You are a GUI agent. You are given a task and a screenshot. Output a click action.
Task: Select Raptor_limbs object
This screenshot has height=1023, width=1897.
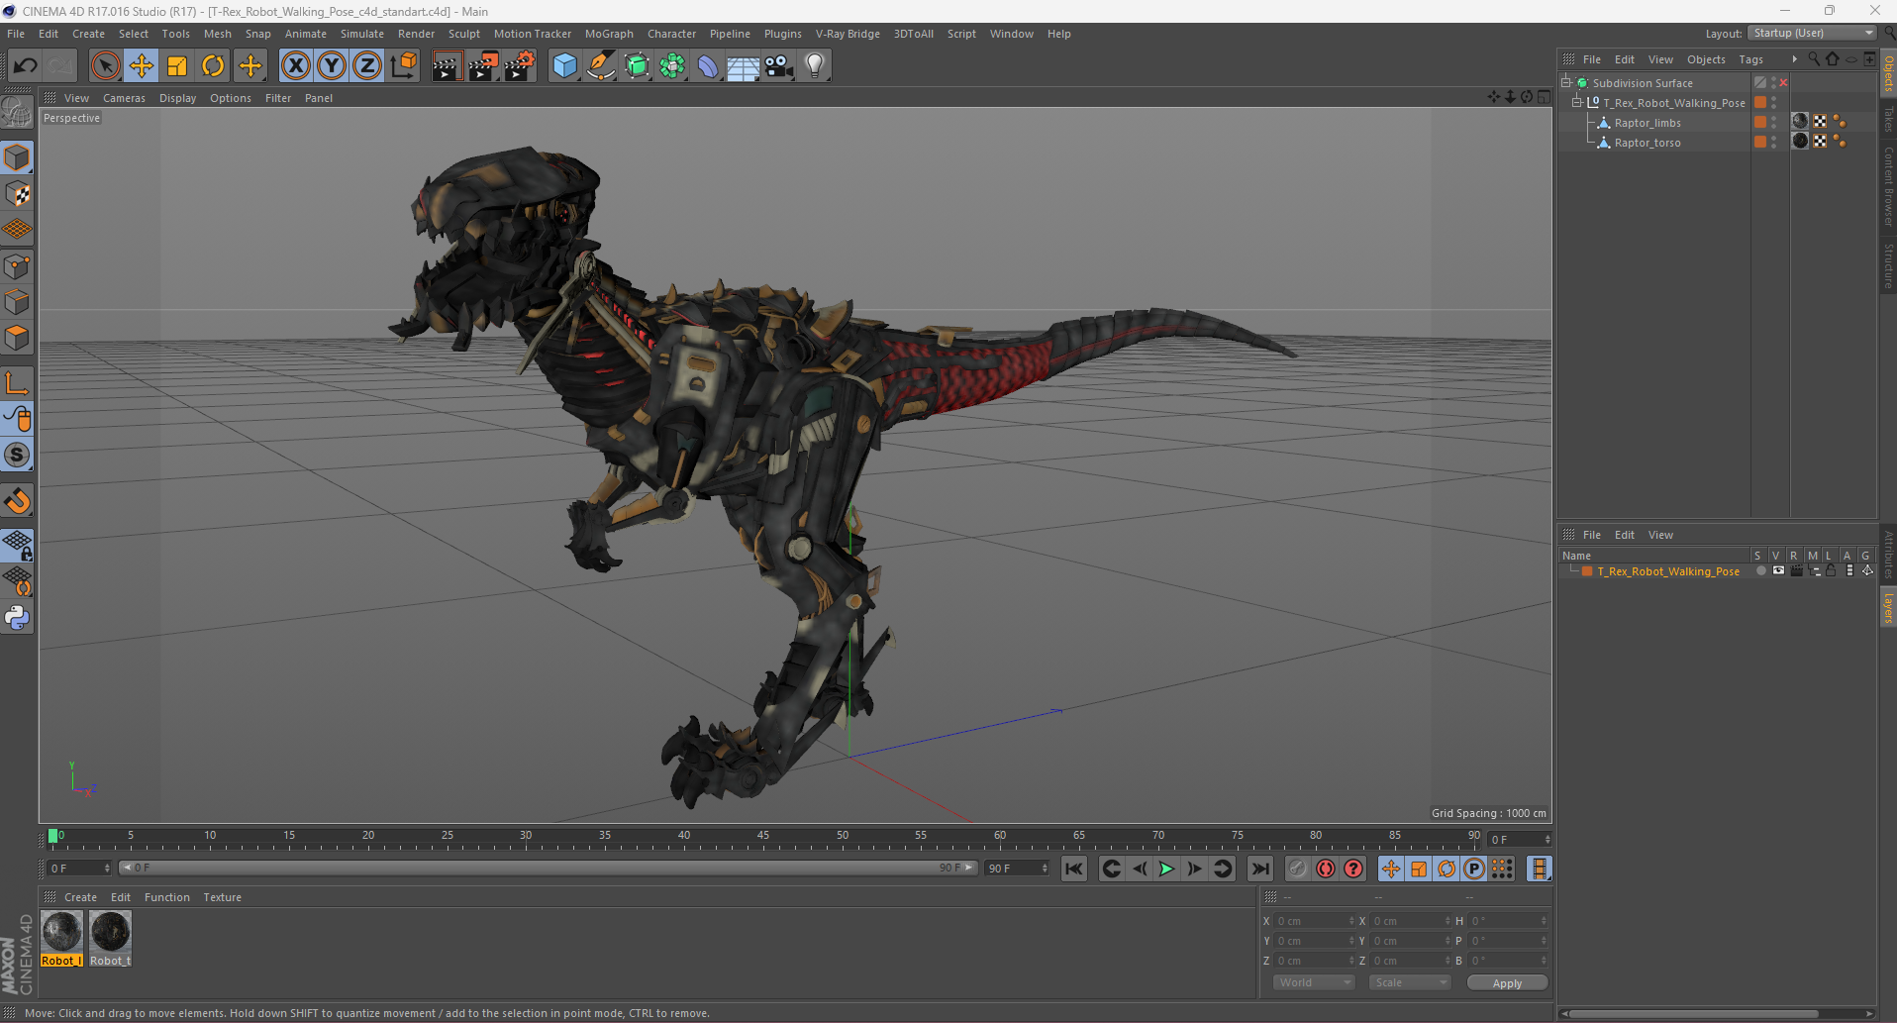(1647, 123)
